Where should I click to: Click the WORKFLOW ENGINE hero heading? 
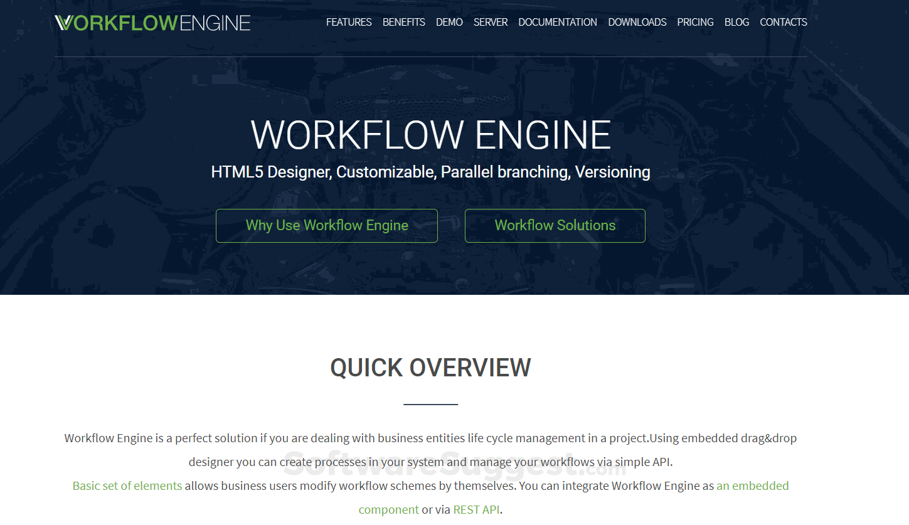(430, 134)
